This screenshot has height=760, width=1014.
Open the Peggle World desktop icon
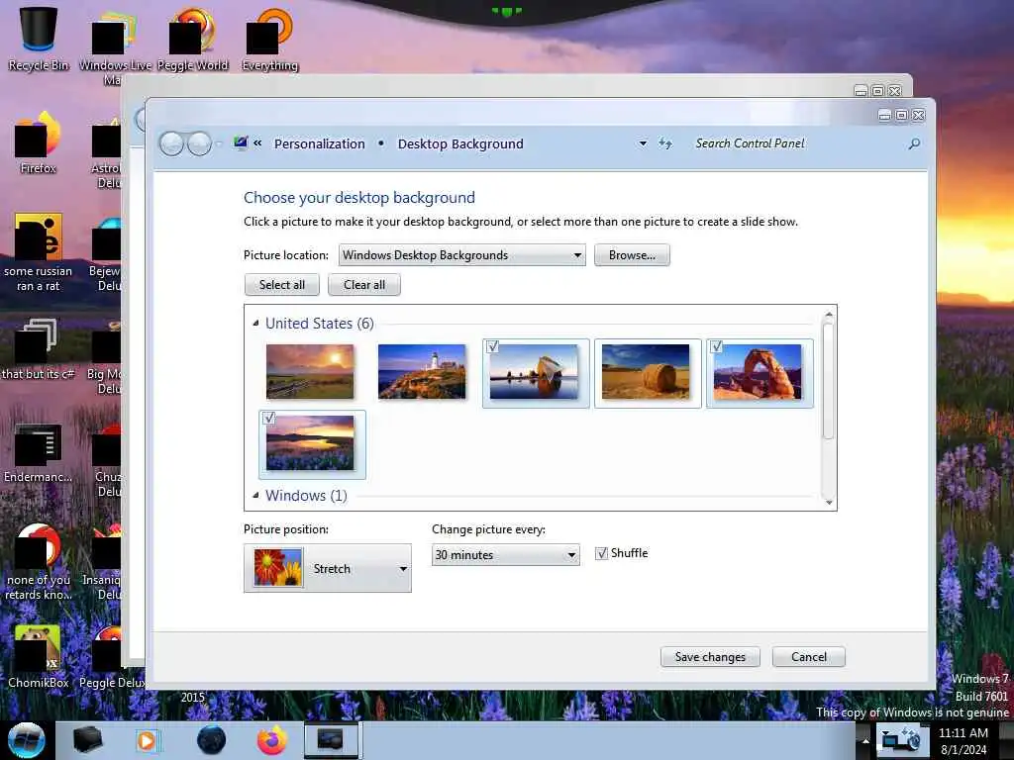pos(193,39)
